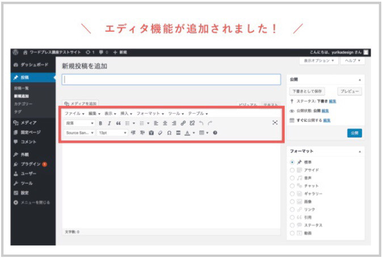383x258 pixels.
Task: Select the 引用 post format
Action: tap(292, 217)
